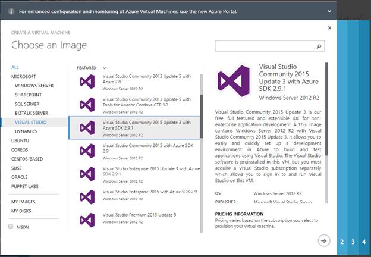Click the PUBLISHER label in details
Image resolution: width=371 pixels, height=257 pixels.
[225, 202]
